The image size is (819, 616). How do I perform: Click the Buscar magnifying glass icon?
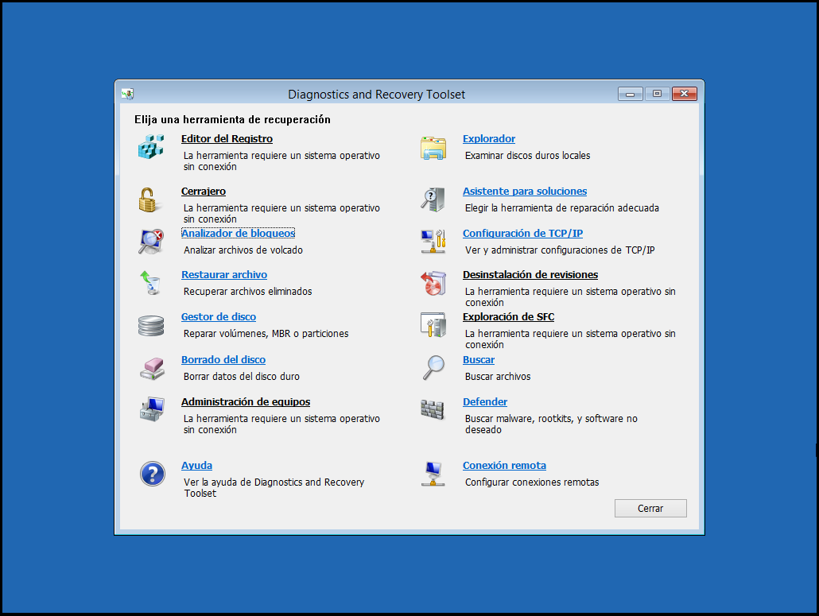(x=433, y=367)
